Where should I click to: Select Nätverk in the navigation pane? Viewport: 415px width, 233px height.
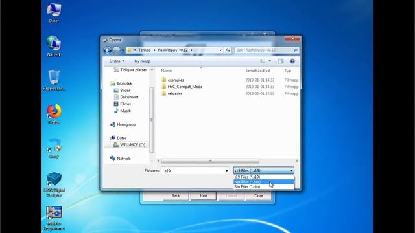point(120,159)
